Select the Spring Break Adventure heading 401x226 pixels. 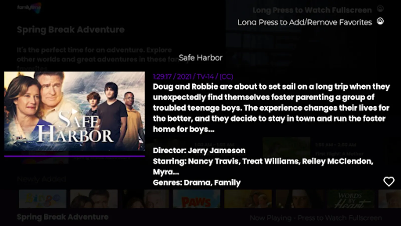(x=71, y=30)
